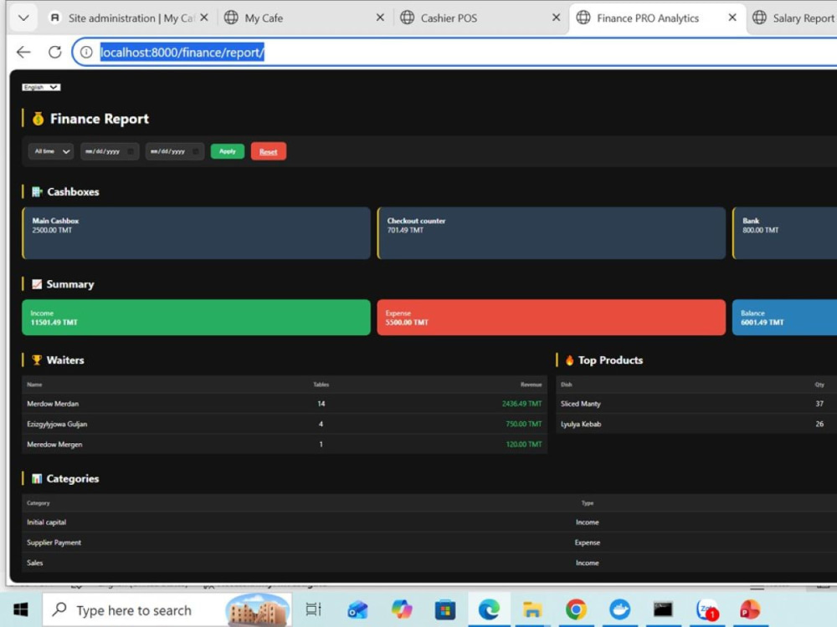Switch to My Cafe tab
The image size is (837, 627).
pyautogui.click(x=305, y=18)
